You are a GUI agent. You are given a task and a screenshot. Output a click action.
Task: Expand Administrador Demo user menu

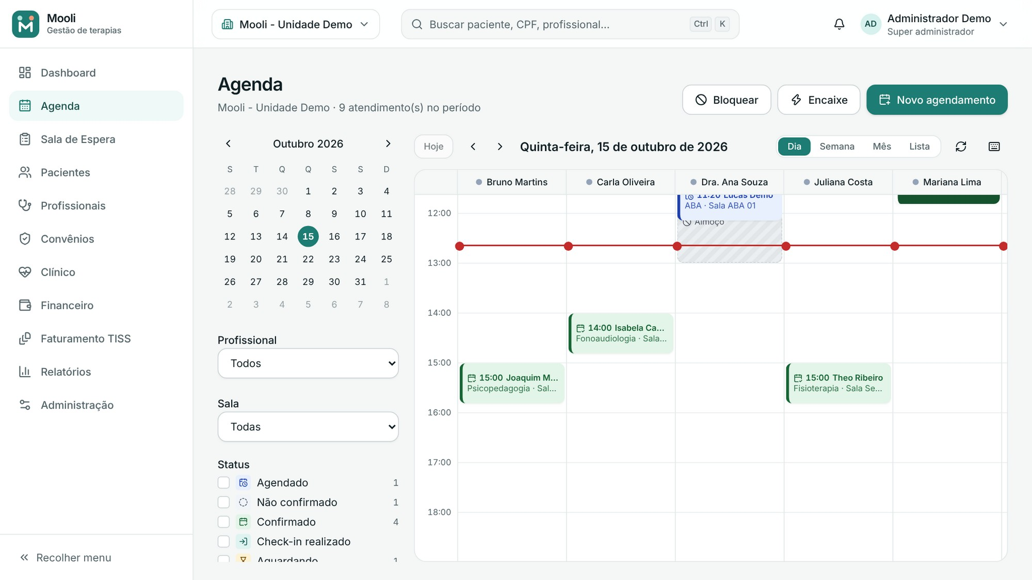934,24
